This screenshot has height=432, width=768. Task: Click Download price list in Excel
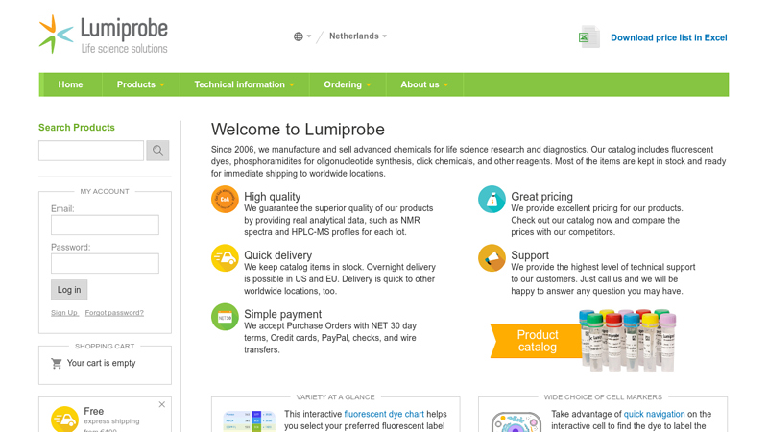(668, 38)
